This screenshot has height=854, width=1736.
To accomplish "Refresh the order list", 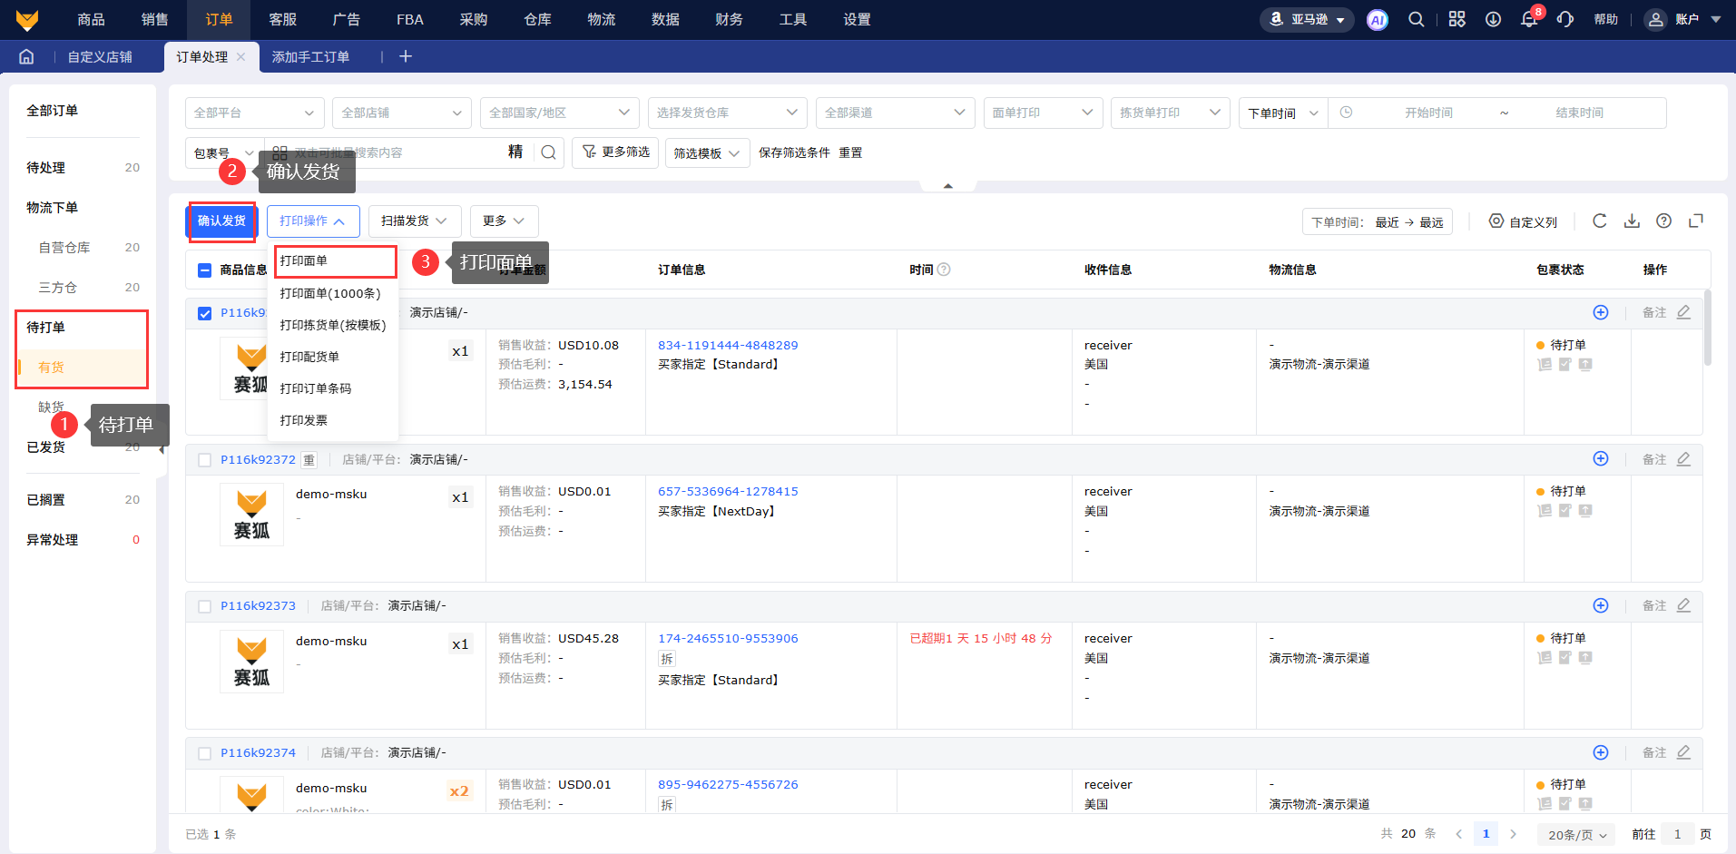I will [1600, 221].
